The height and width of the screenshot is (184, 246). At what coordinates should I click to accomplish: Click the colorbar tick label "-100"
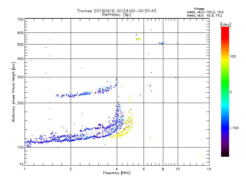(234, 128)
